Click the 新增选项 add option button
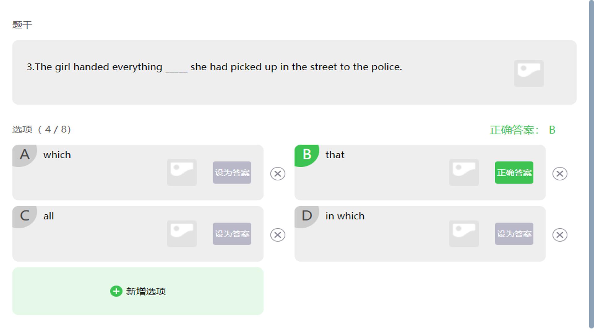This screenshot has width=594, height=334. (138, 291)
